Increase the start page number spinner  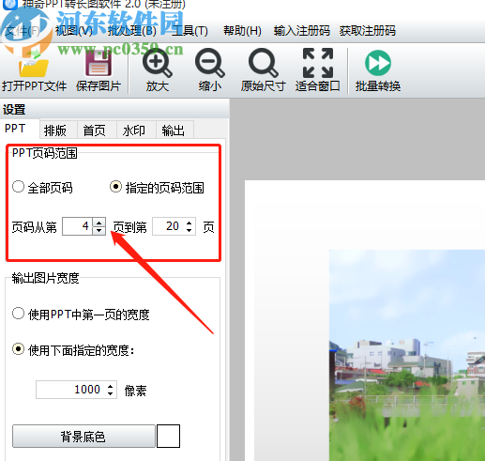(x=99, y=223)
